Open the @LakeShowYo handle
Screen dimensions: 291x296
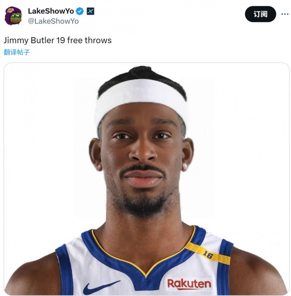click(53, 21)
